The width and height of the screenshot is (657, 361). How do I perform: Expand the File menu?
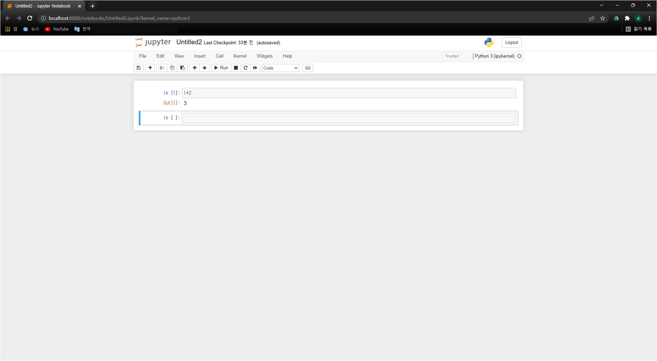(x=143, y=56)
